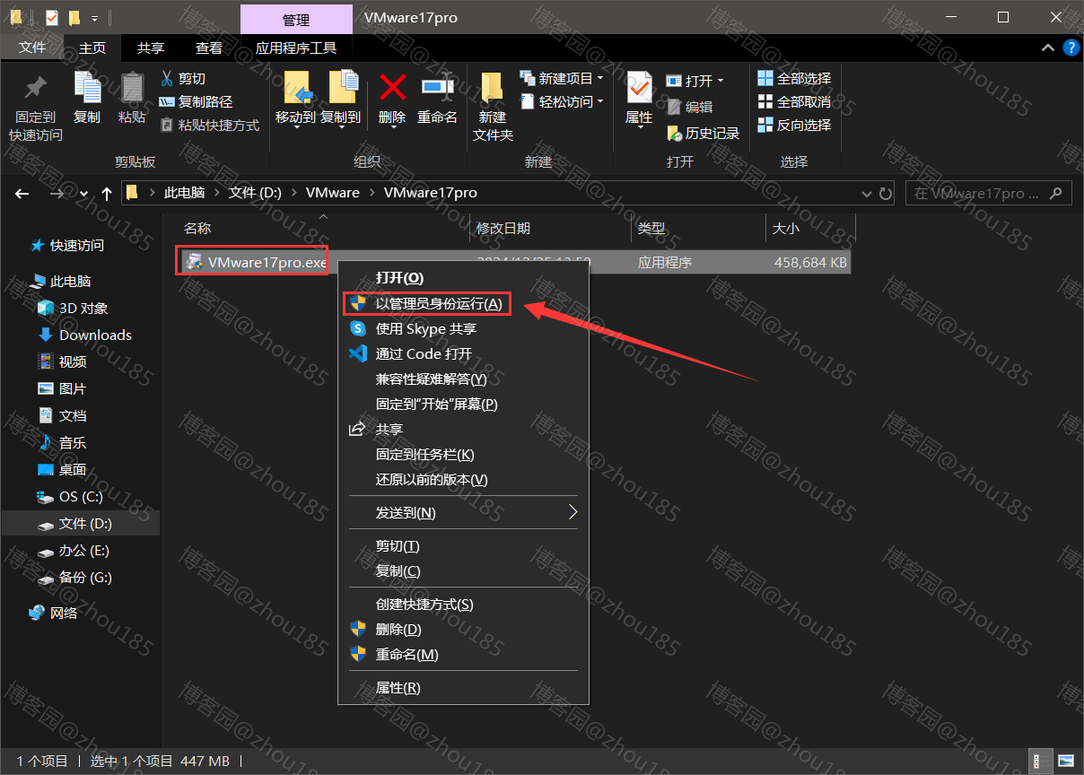Click 此电脑 in the address bar
The width and height of the screenshot is (1084, 775).
pyautogui.click(x=184, y=193)
